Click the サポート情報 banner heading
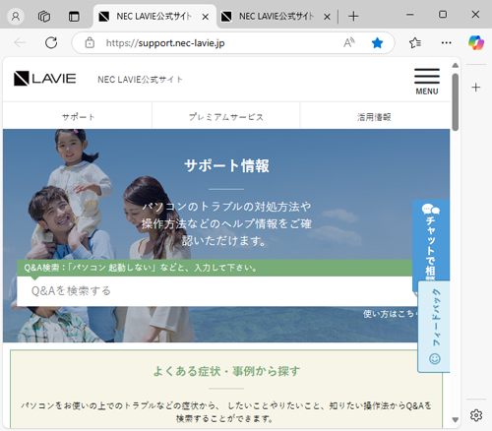This screenshot has height=431, width=492. [226, 165]
